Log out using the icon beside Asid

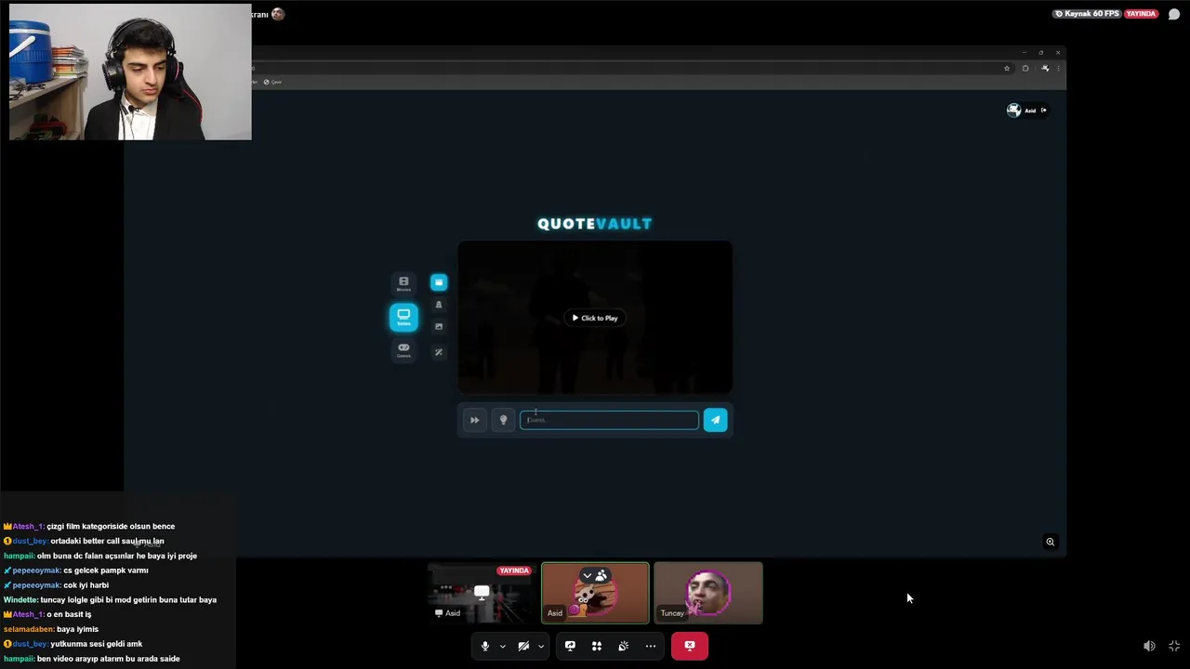1043,111
